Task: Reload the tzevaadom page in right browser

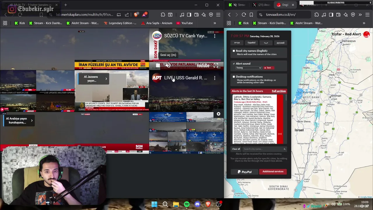Action: tap(244, 15)
